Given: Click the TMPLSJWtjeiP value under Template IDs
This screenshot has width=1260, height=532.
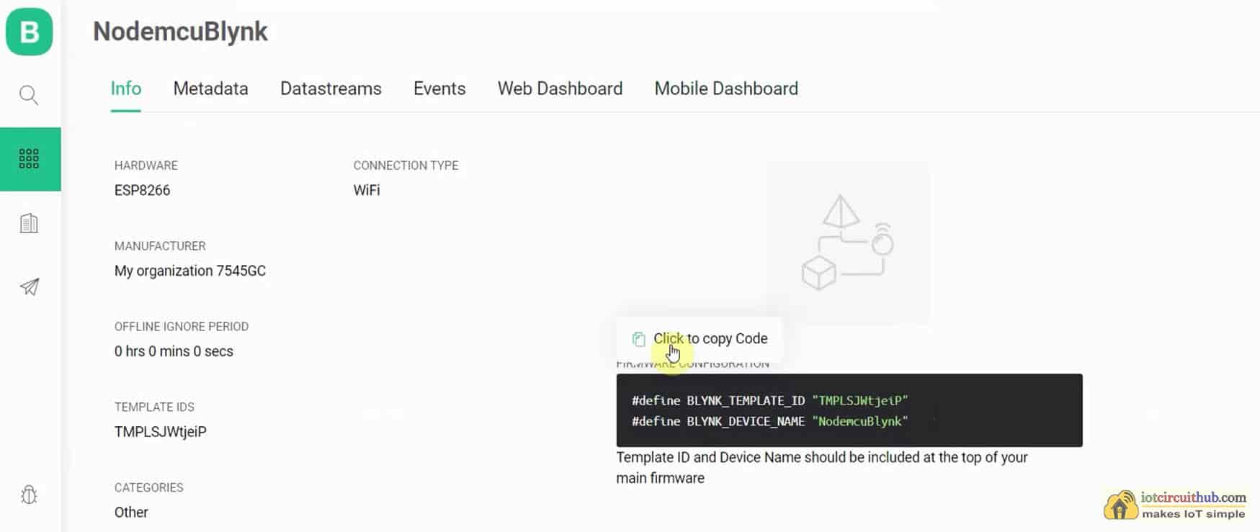Looking at the screenshot, I should coord(161,432).
